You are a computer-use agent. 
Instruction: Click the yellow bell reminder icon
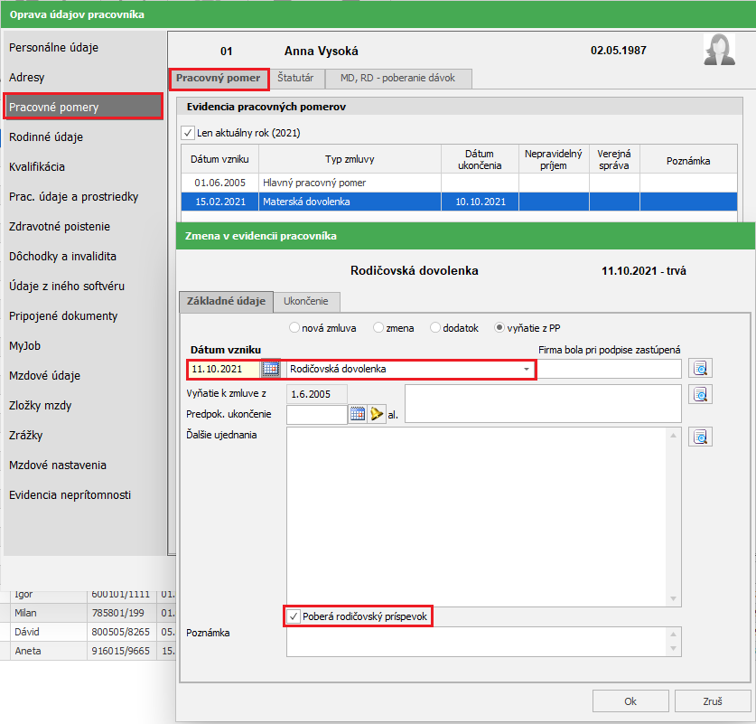[377, 414]
